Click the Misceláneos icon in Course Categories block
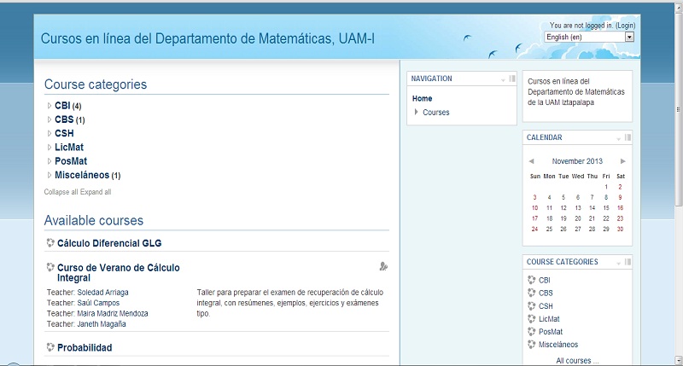683x366 pixels. tap(531, 344)
